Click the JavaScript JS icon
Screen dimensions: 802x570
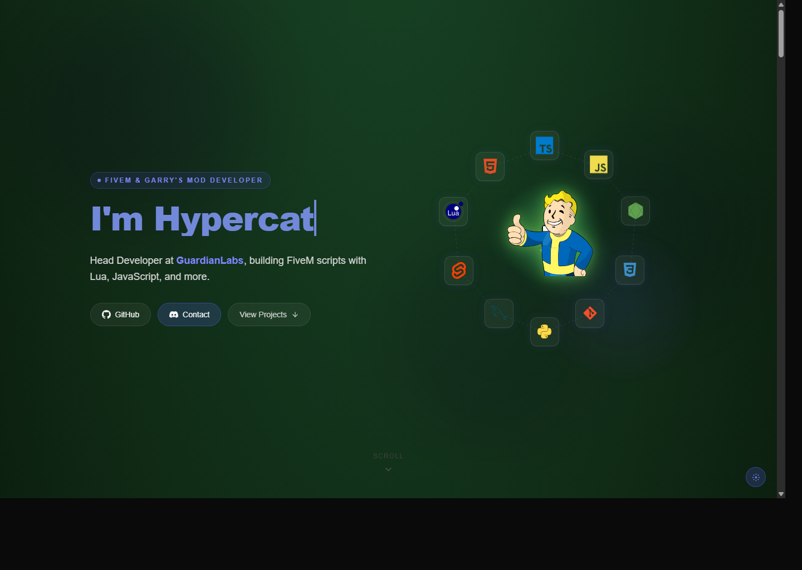[x=599, y=165]
